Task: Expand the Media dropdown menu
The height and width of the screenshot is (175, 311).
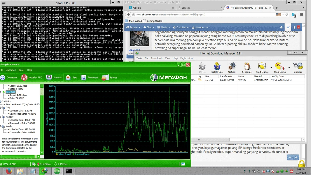Action: pos(164,27)
